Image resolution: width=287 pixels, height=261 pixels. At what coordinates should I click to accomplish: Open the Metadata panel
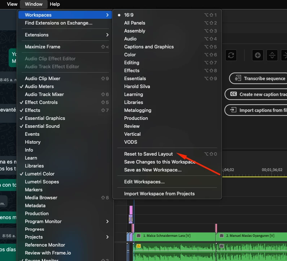65,205
